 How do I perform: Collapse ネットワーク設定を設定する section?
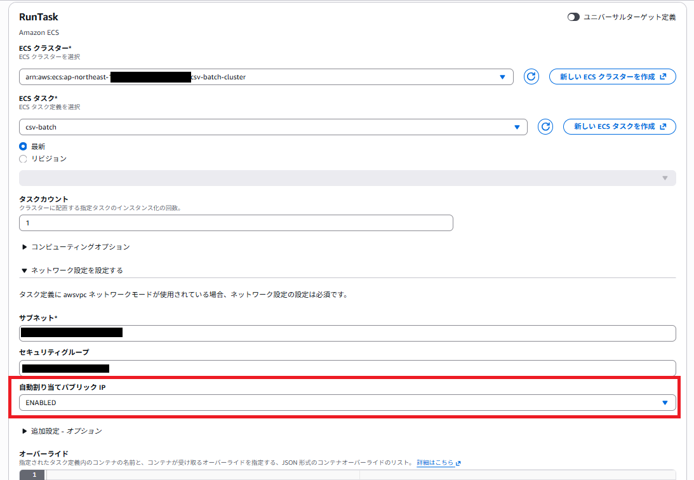[72, 270]
